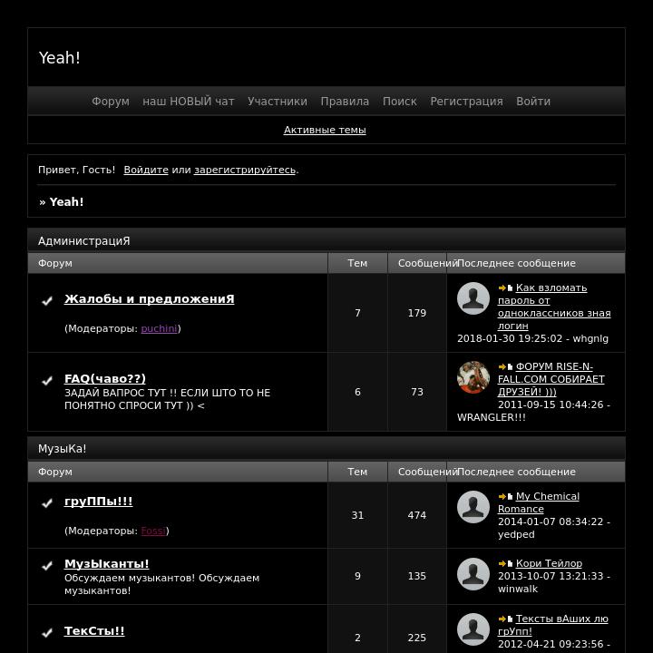Open moderator puchini's profile link

[x=159, y=328]
